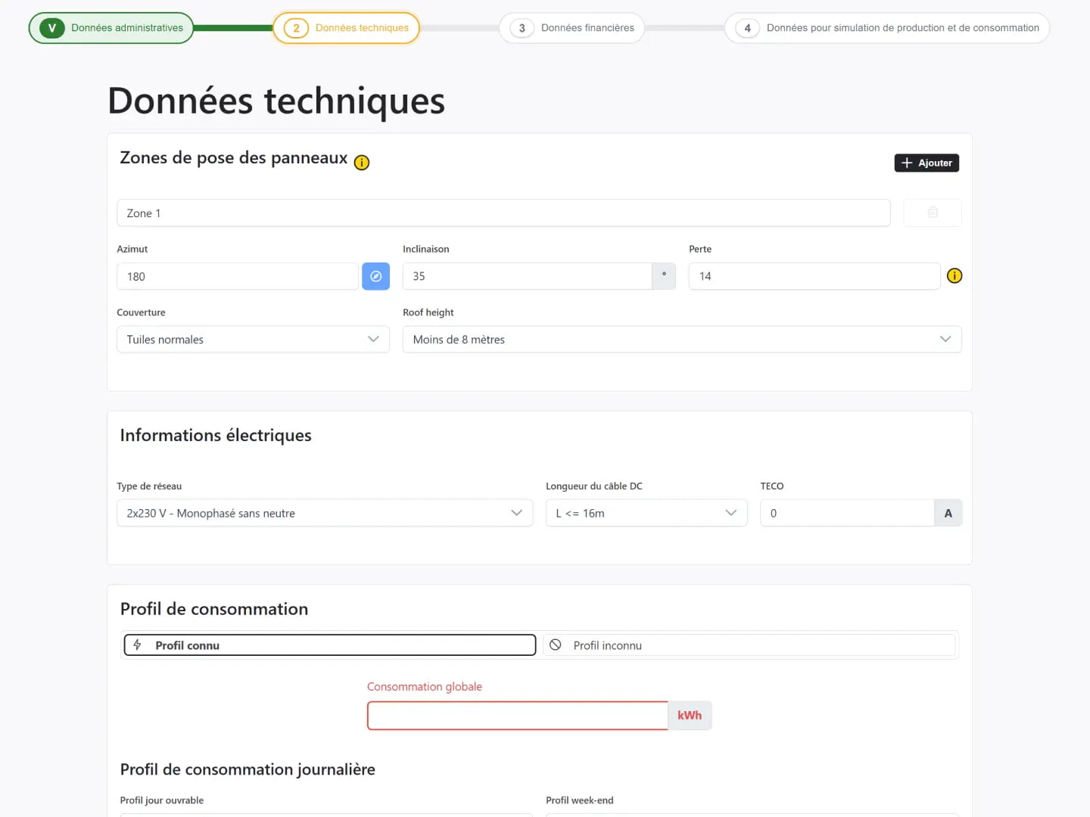Select the Profil connu option
The image size is (1090, 817).
pyautogui.click(x=330, y=645)
